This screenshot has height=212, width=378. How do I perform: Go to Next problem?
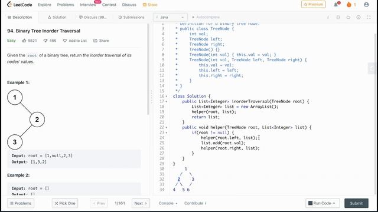tap(141, 203)
